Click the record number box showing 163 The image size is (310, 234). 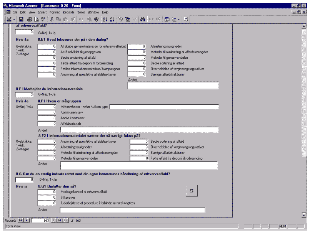tap(40, 221)
